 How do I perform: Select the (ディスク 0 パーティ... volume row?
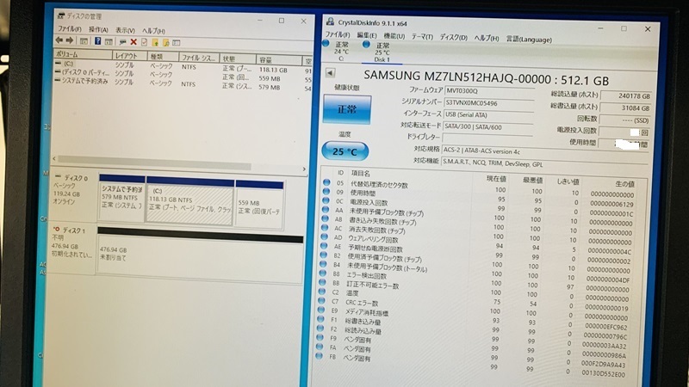point(183,76)
